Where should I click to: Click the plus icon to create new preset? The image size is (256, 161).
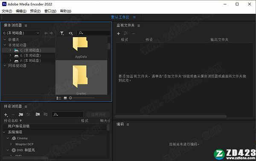(6, 115)
